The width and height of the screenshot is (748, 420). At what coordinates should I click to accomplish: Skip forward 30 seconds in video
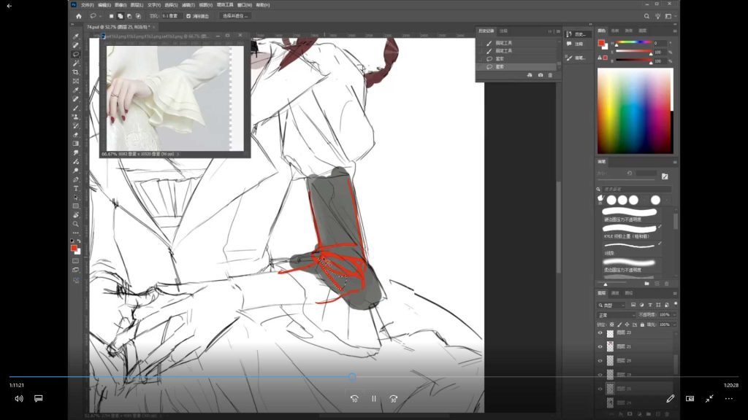pyautogui.click(x=394, y=399)
